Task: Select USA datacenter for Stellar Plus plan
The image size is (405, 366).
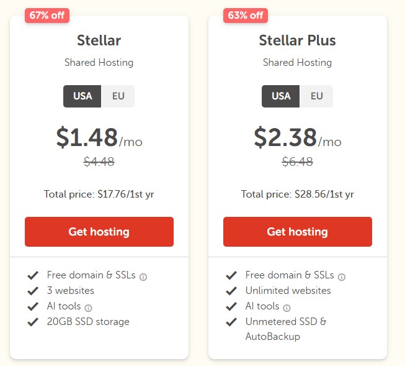Action: click(281, 96)
